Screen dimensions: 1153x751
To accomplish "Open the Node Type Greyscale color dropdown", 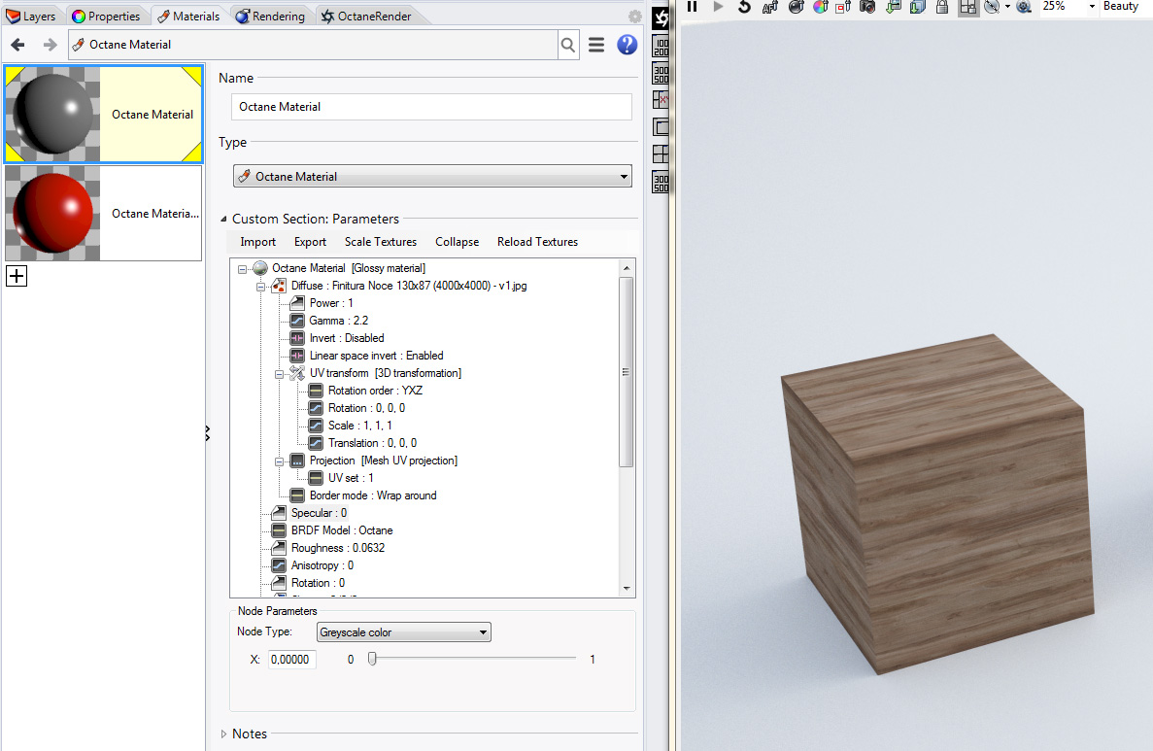I will click(404, 632).
